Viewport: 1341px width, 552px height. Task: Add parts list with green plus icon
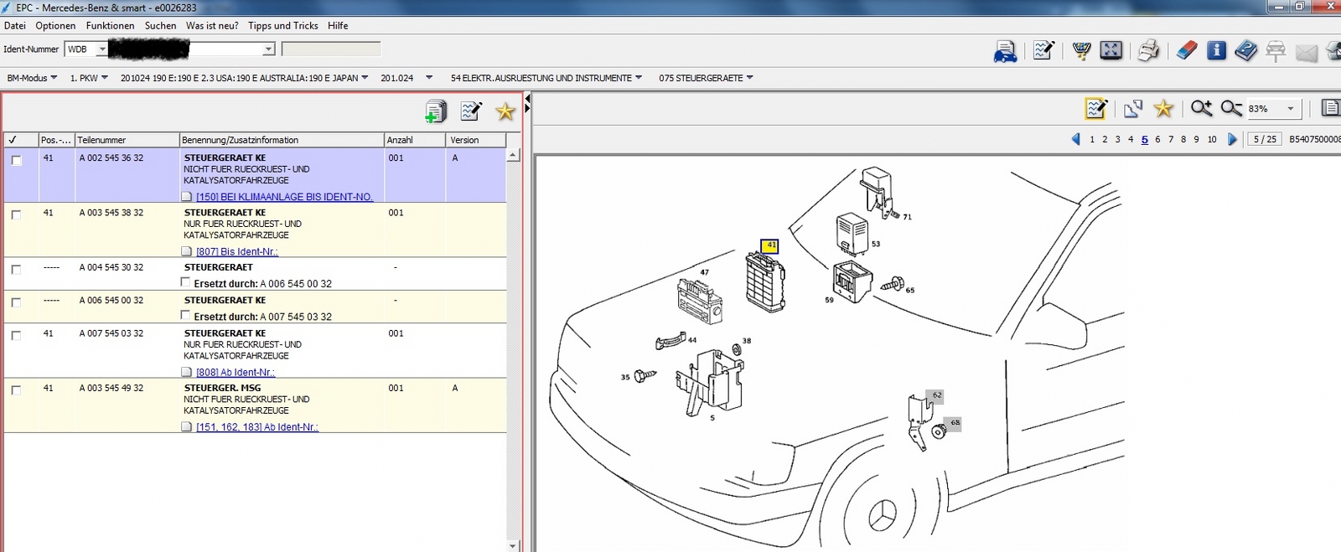tap(436, 111)
